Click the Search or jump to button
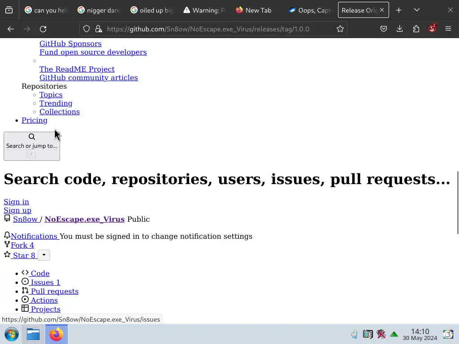 32,146
